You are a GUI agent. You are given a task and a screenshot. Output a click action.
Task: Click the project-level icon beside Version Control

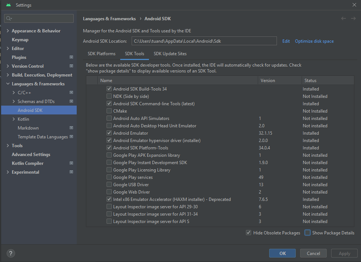[x=72, y=66]
